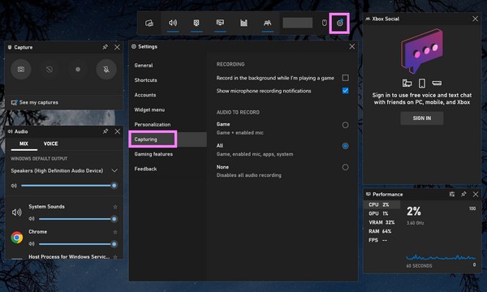Expand the Speakers output device dropdown
This screenshot has width=487, height=292.
[x=114, y=170]
